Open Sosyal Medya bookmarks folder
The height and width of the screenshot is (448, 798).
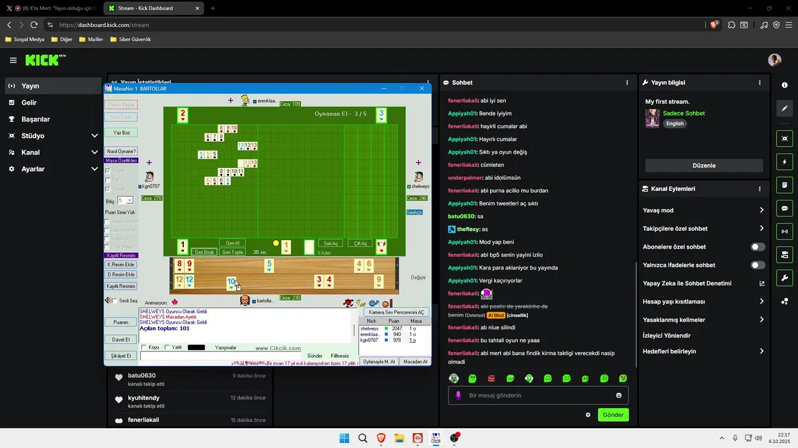tap(26, 39)
